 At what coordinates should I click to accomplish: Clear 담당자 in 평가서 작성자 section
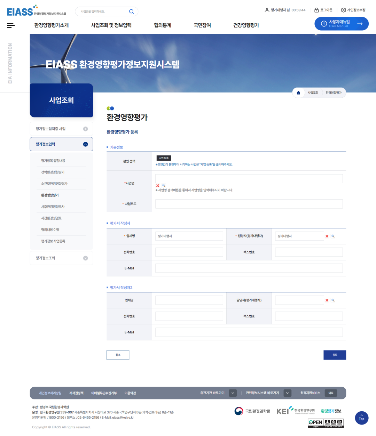pyautogui.click(x=327, y=236)
